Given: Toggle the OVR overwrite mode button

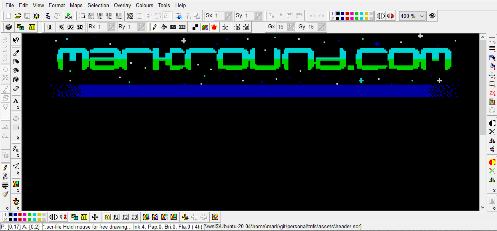Looking at the screenshot, I should tap(182, 27).
